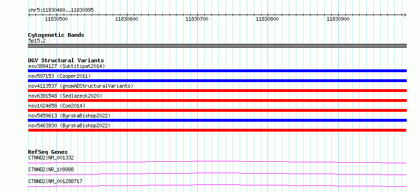
Task: Open variant nsv5463930 (ByrskaBishop2022) label
Action: [x=69, y=125]
